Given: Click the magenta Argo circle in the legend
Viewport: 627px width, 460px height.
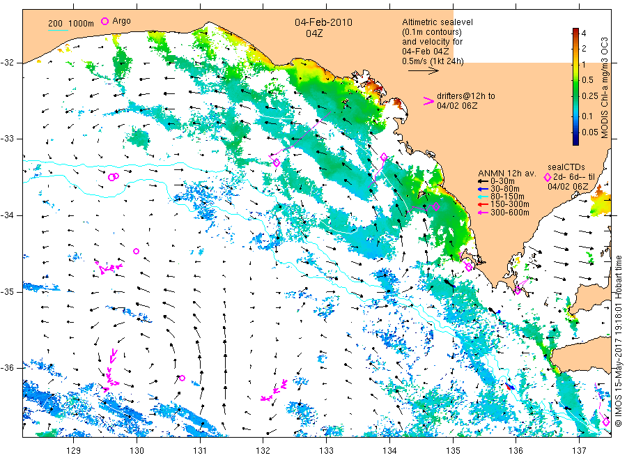Looking at the screenshot, I should point(104,22).
